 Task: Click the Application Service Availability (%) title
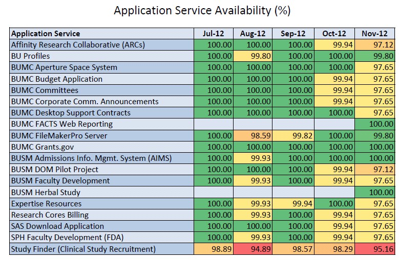[x=202, y=11]
